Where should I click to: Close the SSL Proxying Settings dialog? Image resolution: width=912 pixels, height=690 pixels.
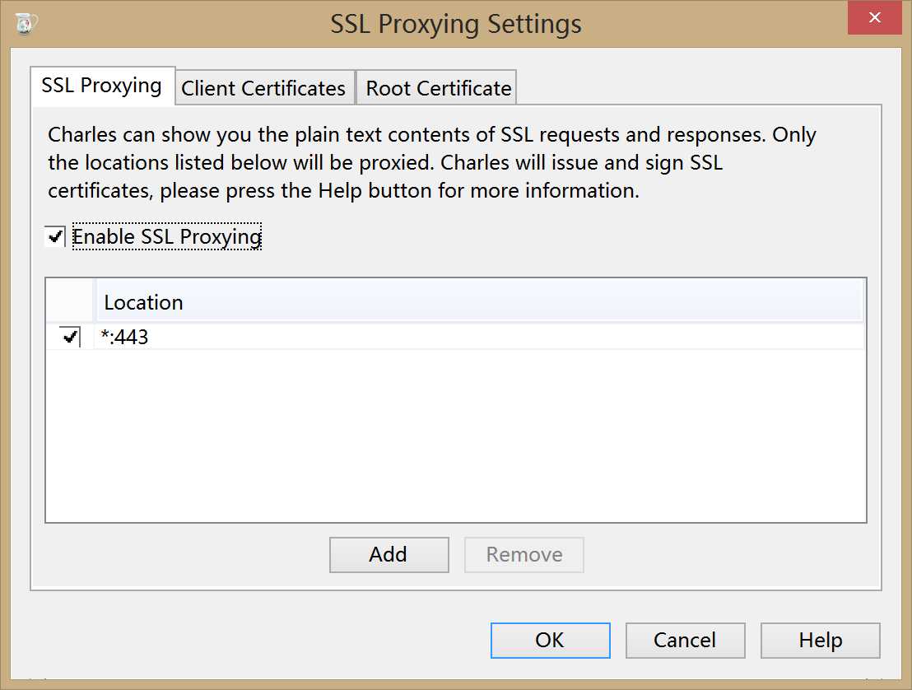pyautogui.click(x=874, y=17)
